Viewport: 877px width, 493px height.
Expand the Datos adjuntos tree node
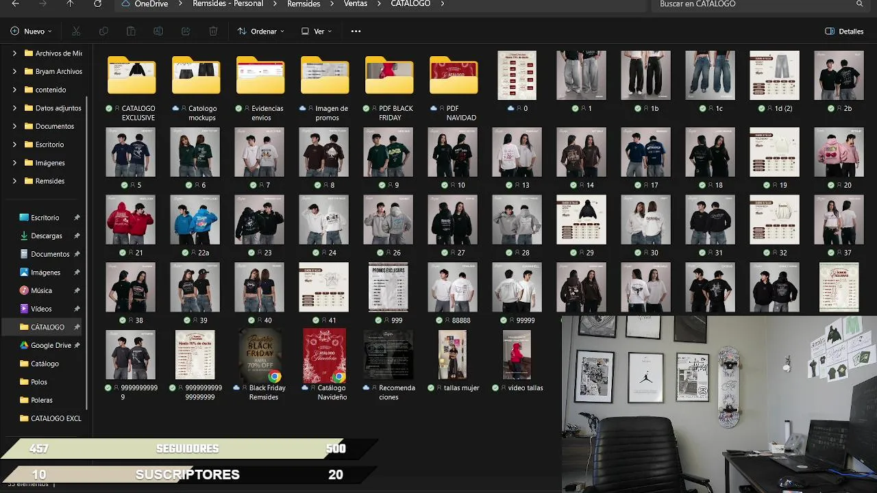click(15, 108)
